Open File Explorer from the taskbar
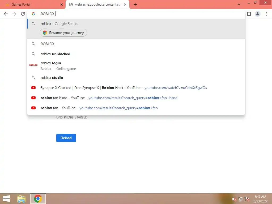The width and height of the screenshot is (272, 204). click(22, 199)
